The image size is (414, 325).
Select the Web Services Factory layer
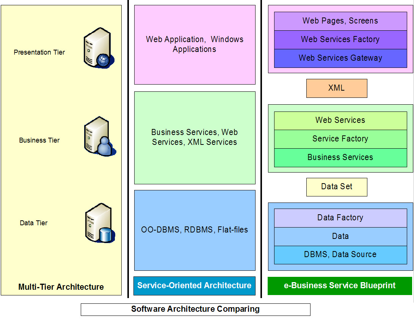[x=340, y=39]
